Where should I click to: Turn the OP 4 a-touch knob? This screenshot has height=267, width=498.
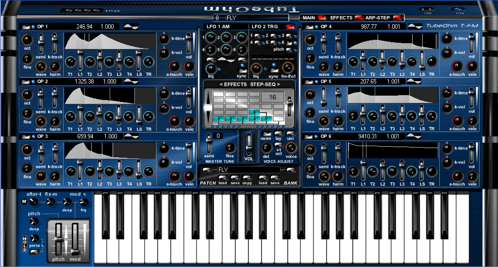click(457, 67)
